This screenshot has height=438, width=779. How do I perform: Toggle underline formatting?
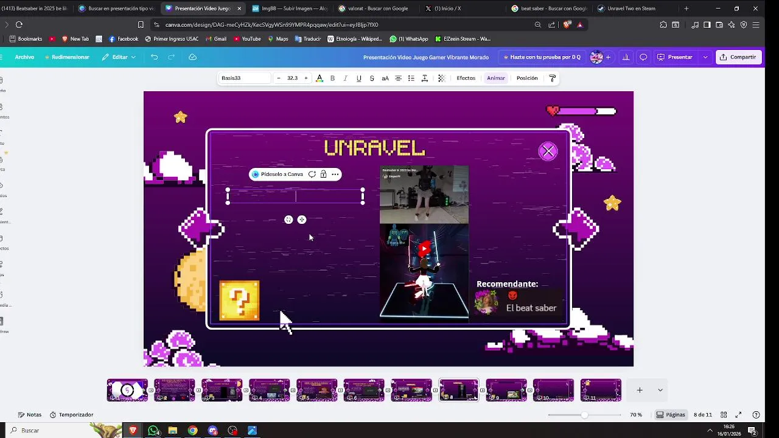358,78
